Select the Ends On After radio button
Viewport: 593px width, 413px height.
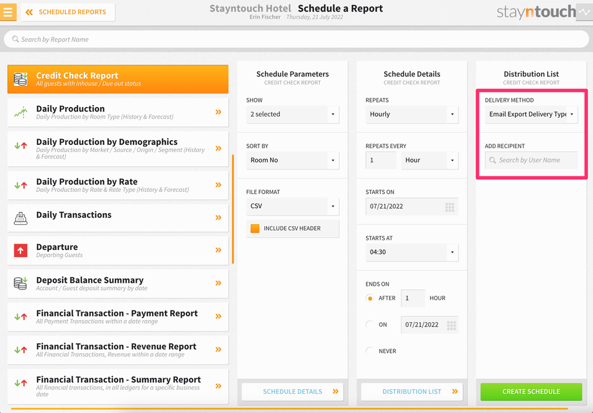pyautogui.click(x=370, y=298)
